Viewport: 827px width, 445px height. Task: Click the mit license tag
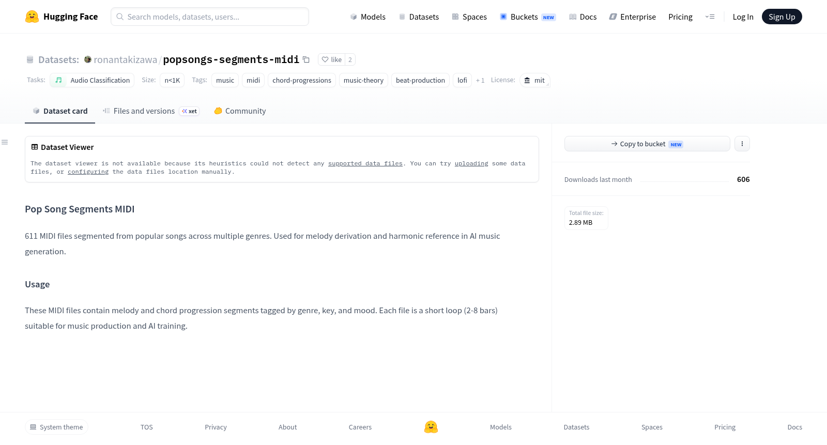pyautogui.click(x=534, y=80)
